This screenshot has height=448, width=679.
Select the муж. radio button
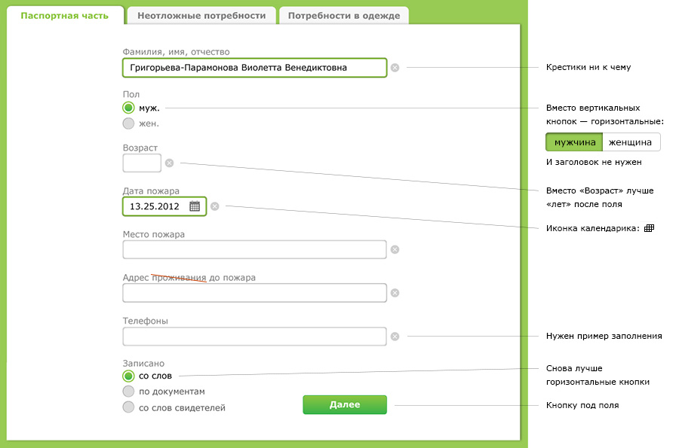click(x=128, y=108)
